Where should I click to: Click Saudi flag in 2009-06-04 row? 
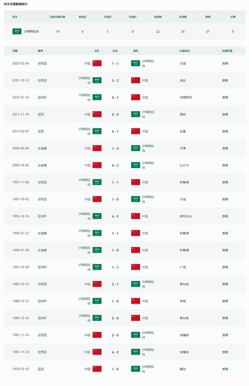135,148
